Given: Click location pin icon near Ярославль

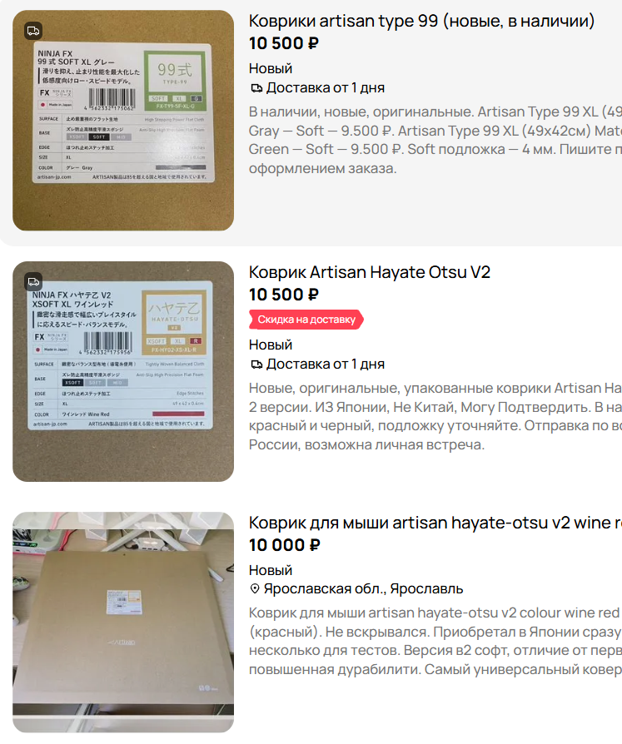Looking at the screenshot, I should point(255,589).
